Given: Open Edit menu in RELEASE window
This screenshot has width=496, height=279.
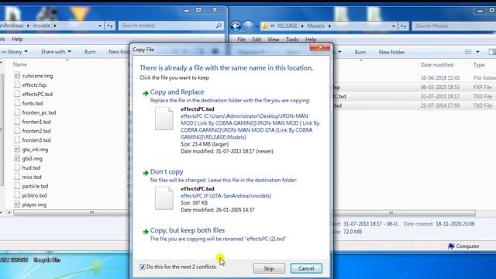Looking at the screenshot, I should point(257,40).
